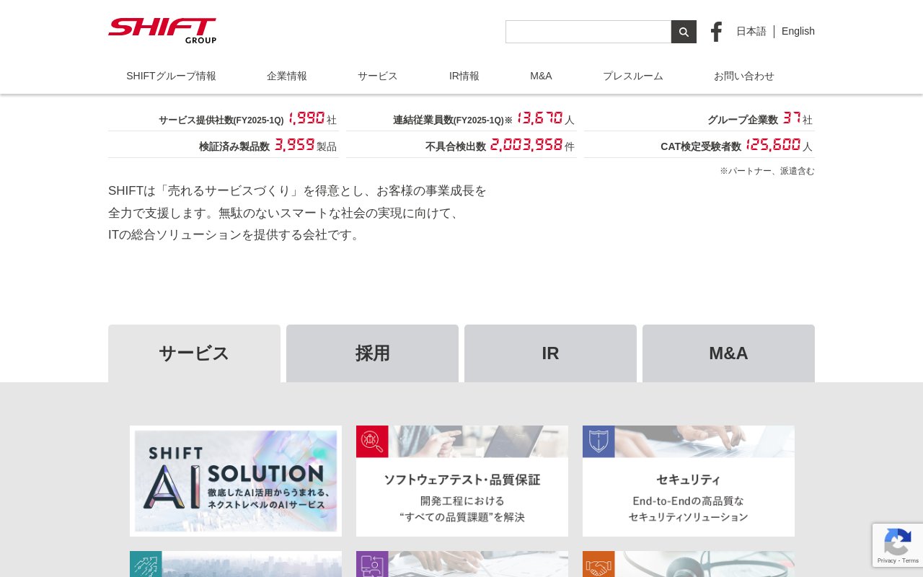Select the 採用 tab
The image size is (923, 577).
pos(372,353)
